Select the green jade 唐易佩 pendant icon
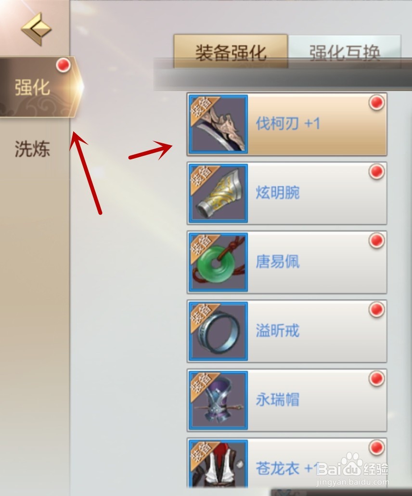 219,262
